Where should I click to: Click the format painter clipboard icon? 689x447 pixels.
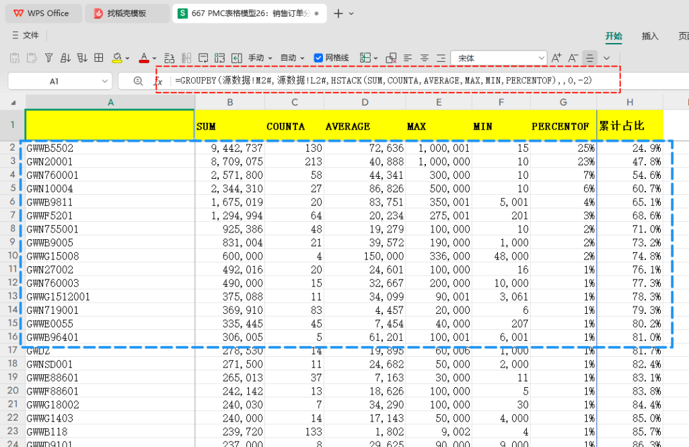32,58
